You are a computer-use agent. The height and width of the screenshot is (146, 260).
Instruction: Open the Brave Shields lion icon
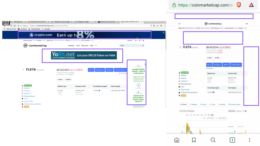239,5
